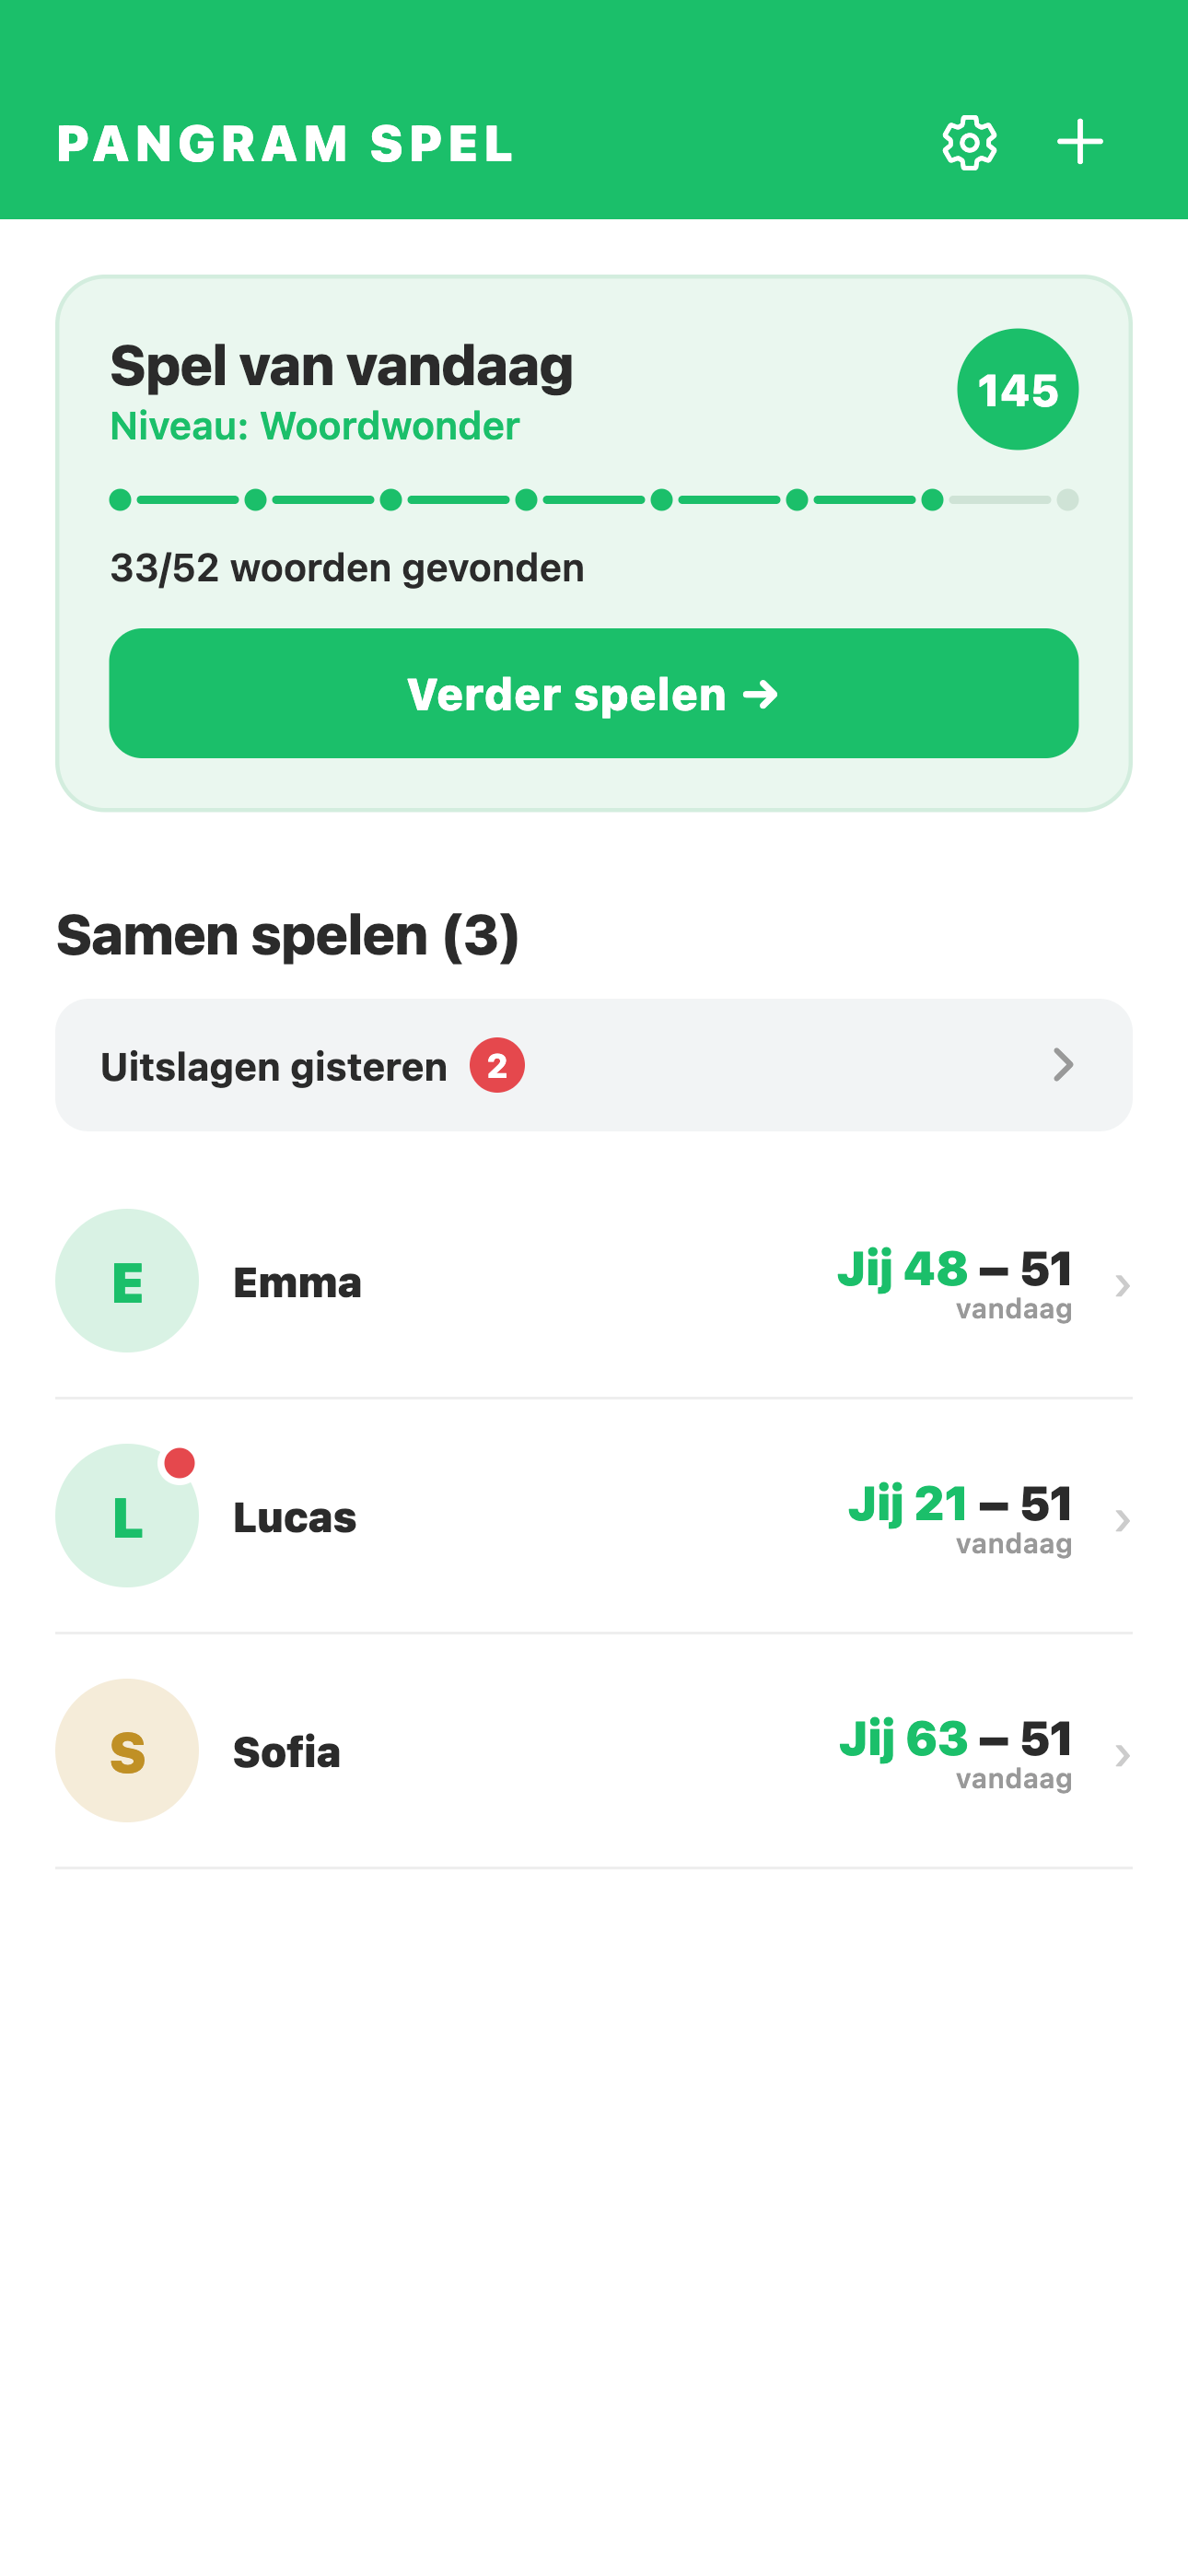Click the Samen spelen (3) header
Image resolution: width=1188 pixels, height=2576 pixels.
288,936
